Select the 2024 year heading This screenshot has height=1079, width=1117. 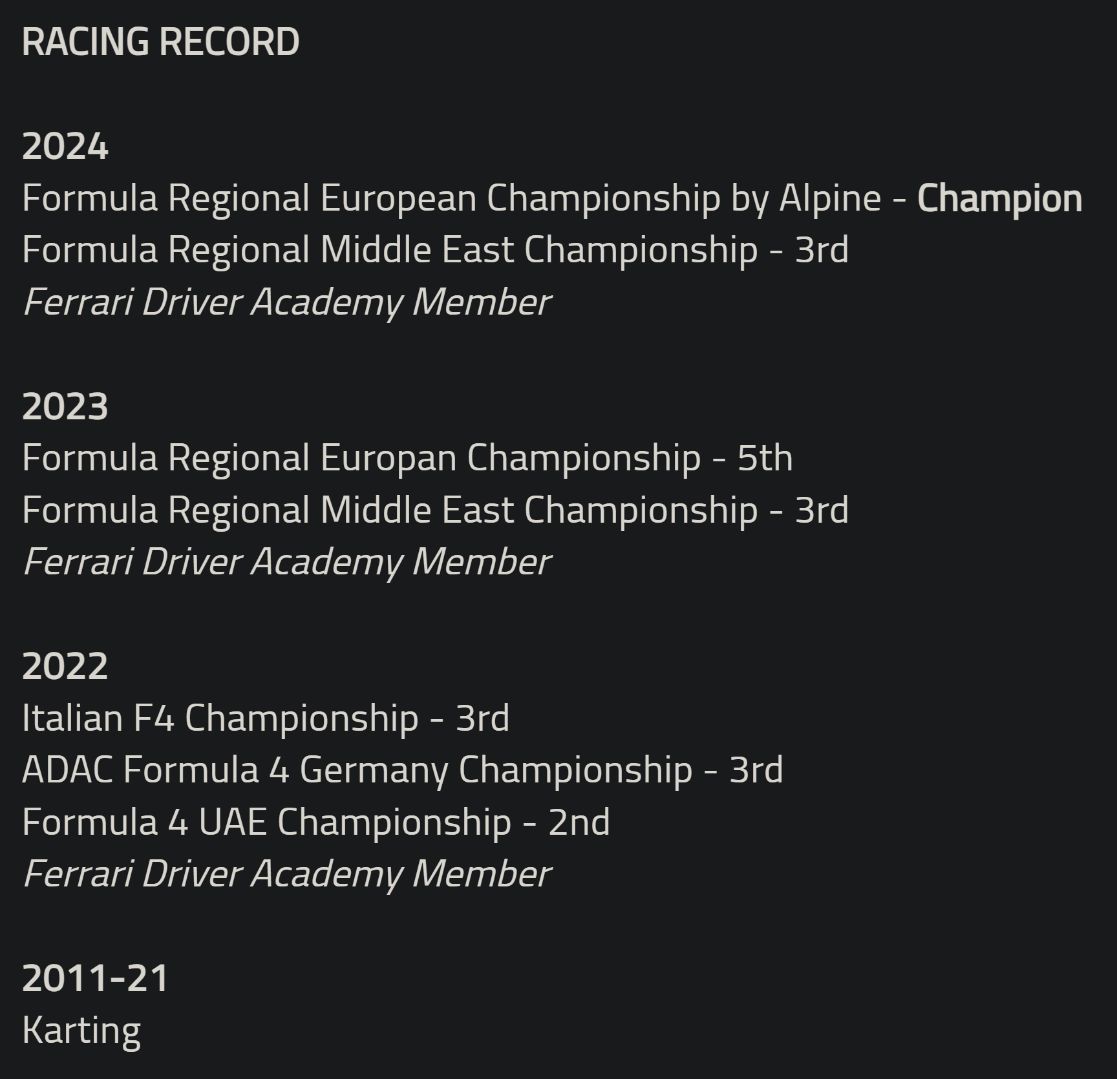65,147
